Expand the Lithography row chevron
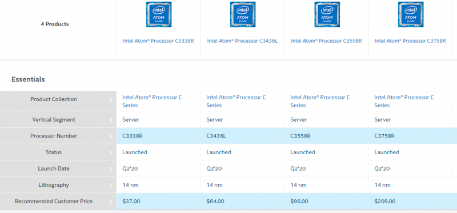457x213 pixels. pyautogui.click(x=111, y=185)
